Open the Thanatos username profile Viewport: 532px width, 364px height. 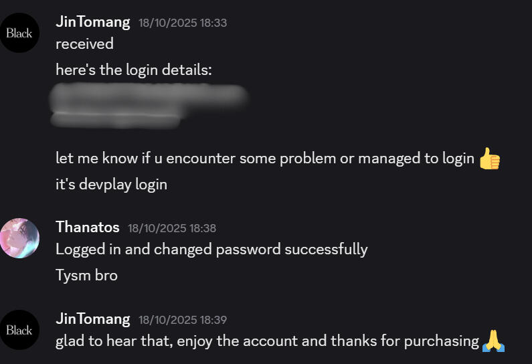pyautogui.click(x=87, y=227)
